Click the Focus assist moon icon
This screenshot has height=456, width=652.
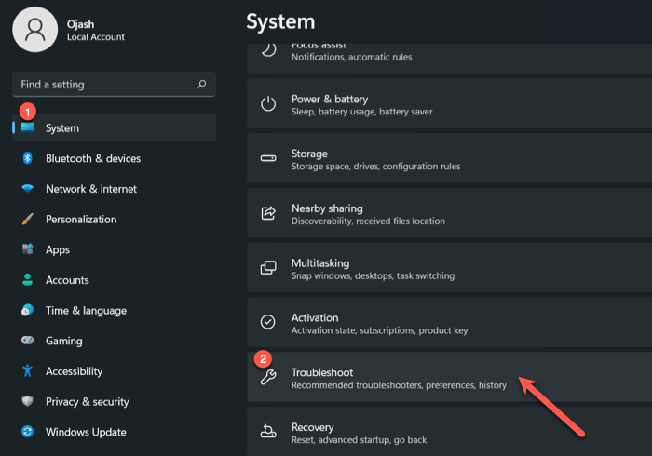click(x=268, y=50)
